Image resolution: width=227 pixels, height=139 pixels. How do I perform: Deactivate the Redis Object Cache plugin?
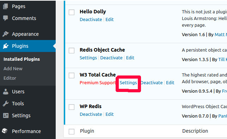click(x=111, y=58)
